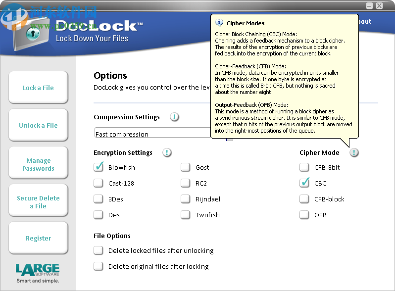The width and height of the screenshot is (395, 291).
Task: Enable Delete original files after locking
Action: click(x=98, y=266)
